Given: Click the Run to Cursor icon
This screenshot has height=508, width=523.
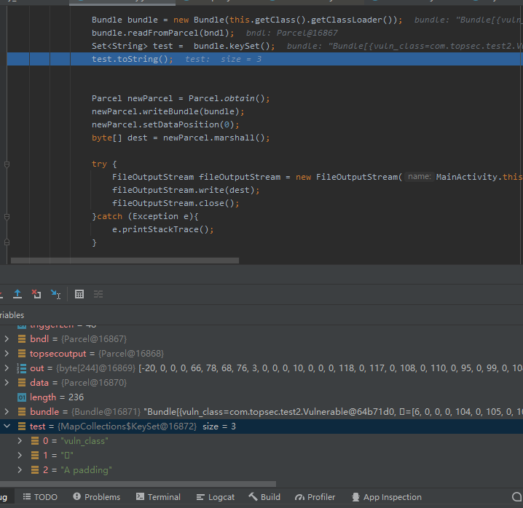Looking at the screenshot, I should click(x=55, y=294).
